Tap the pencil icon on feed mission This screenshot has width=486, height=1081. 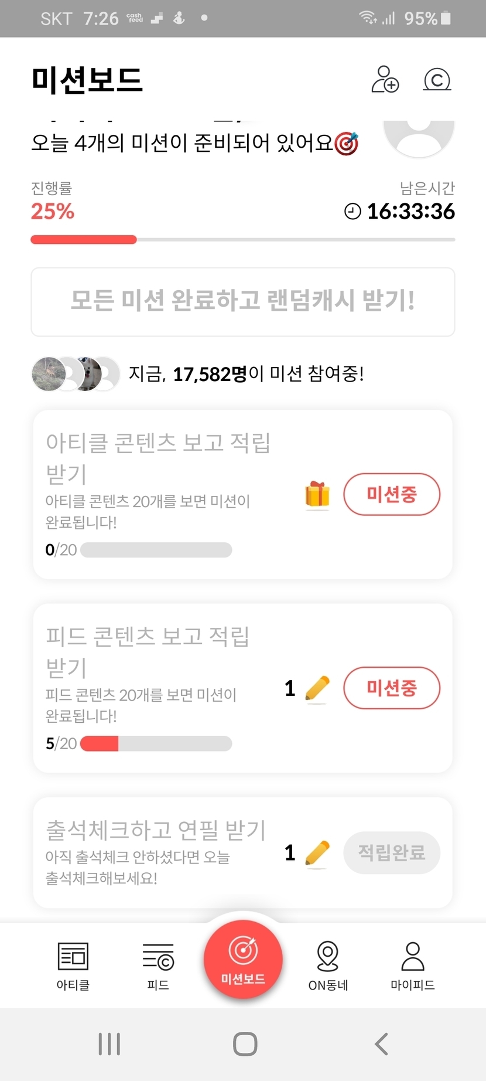(317, 688)
